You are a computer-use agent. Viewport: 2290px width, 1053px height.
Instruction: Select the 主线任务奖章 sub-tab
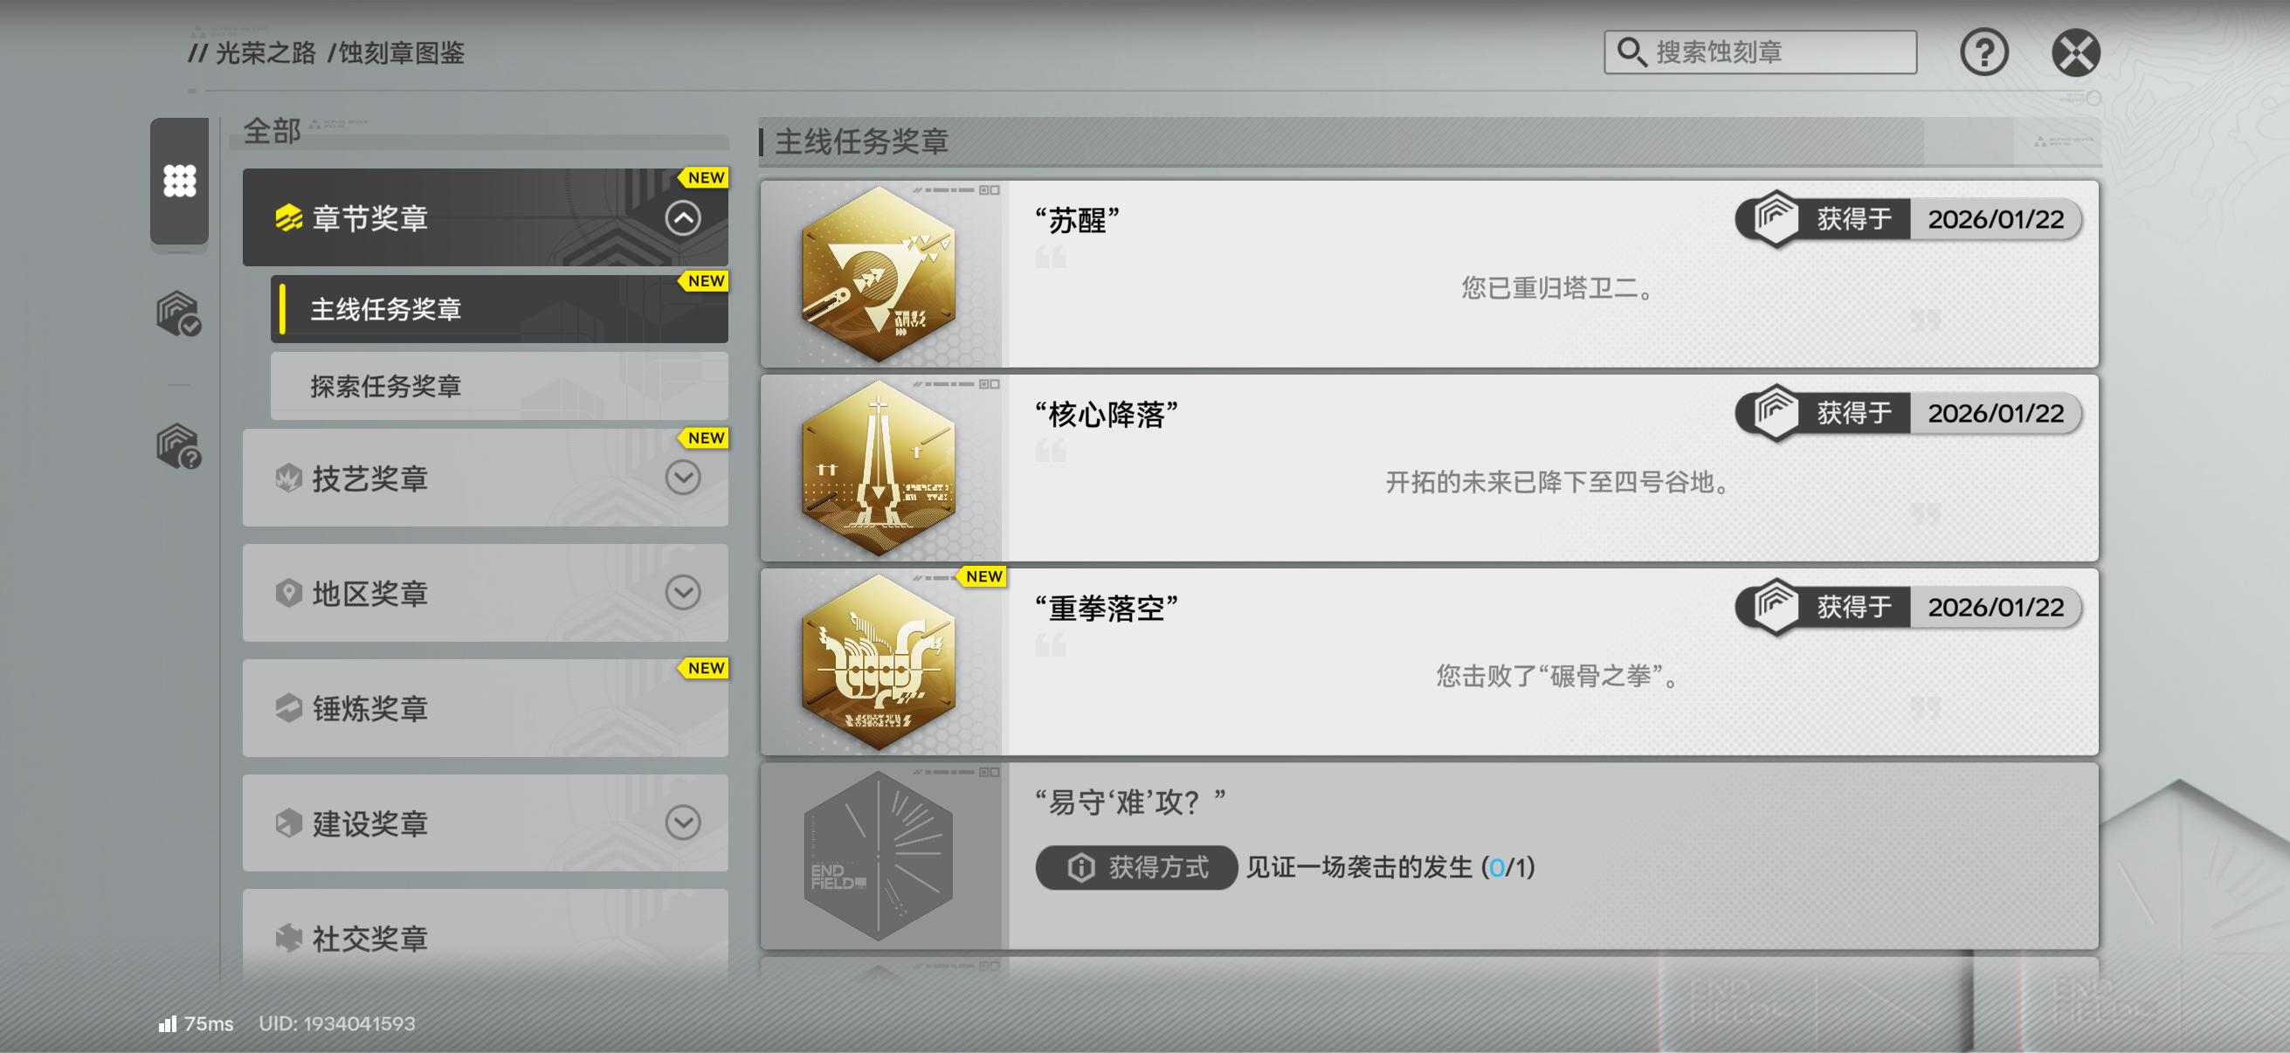499,309
